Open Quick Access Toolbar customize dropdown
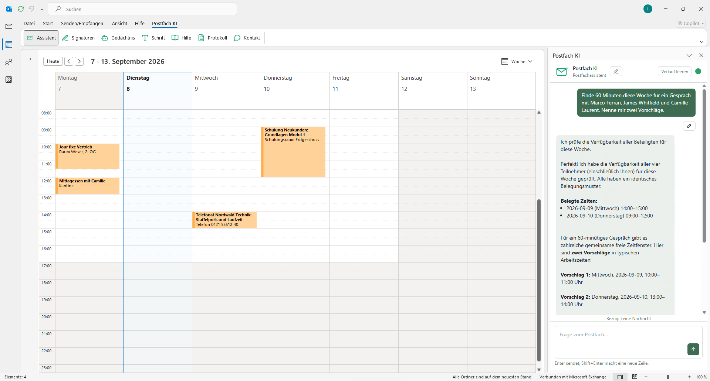This screenshot has height=381, width=710. tap(42, 9)
